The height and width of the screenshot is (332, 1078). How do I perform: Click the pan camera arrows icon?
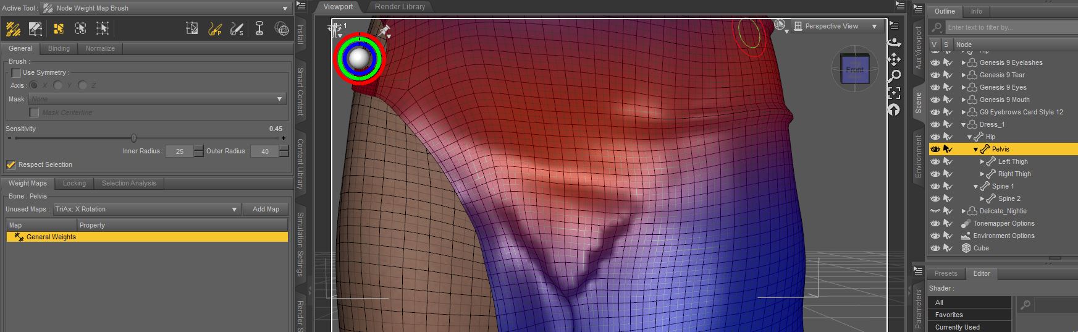click(894, 59)
